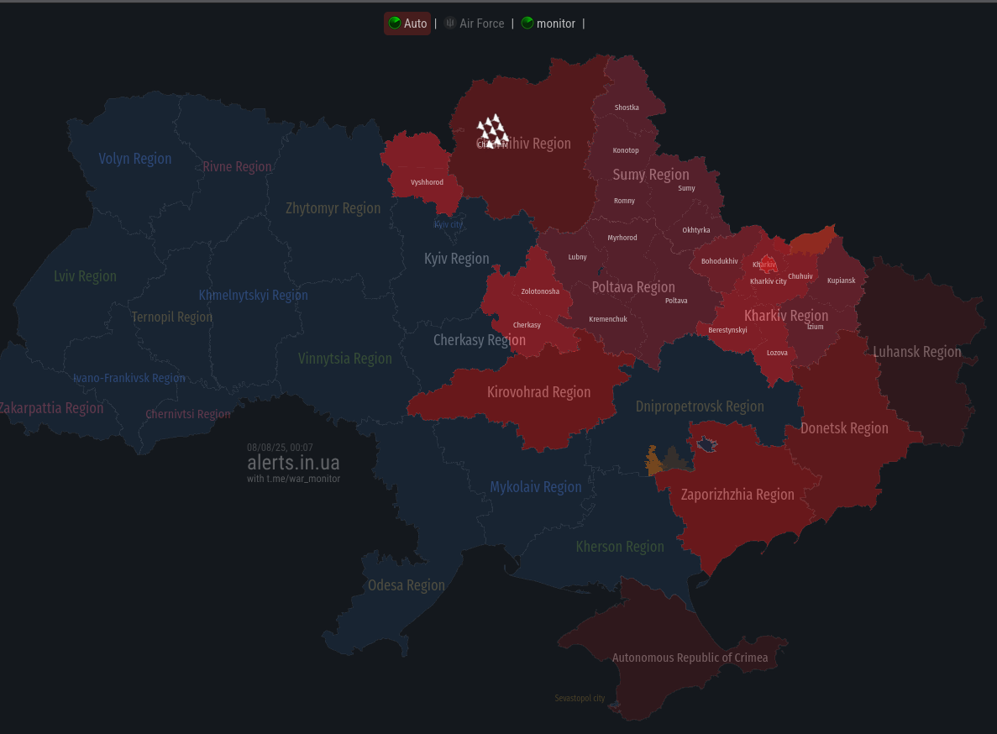Toggle the Air Force source icon
The image size is (997, 734).
click(449, 23)
